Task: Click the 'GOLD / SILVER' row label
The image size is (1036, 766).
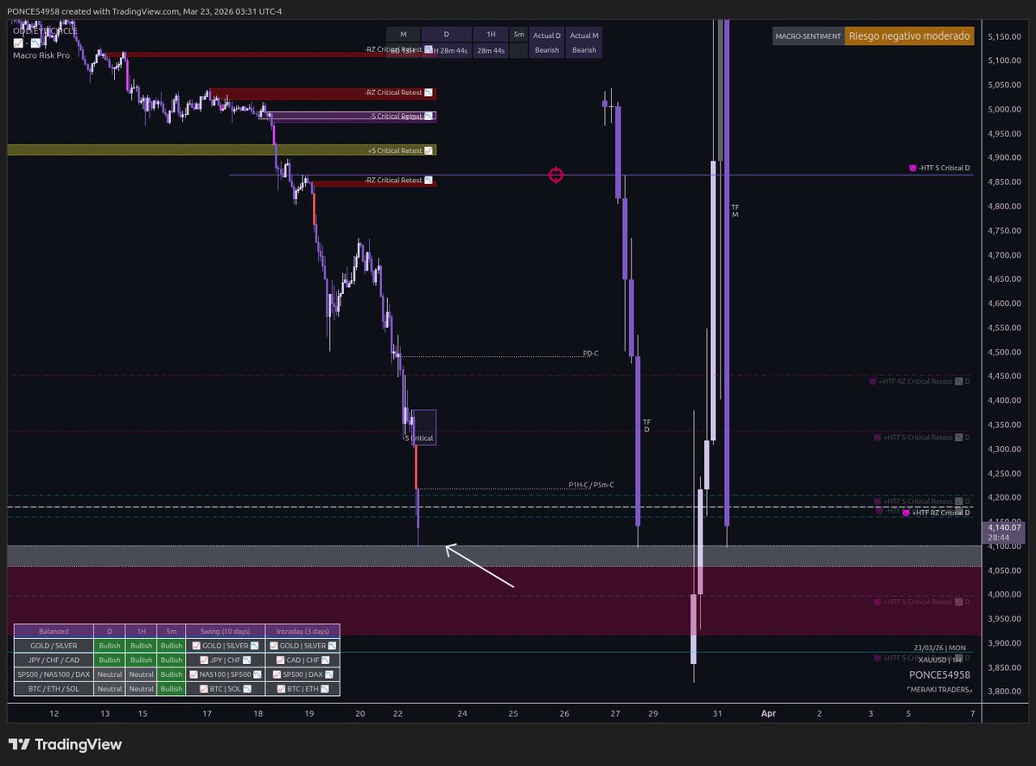Action: coord(54,646)
